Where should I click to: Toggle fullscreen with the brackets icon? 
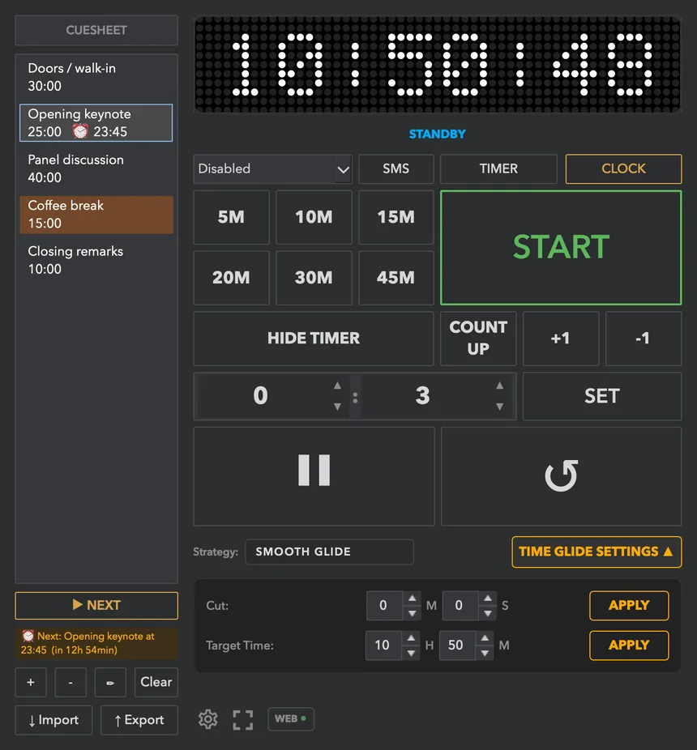pyautogui.click(x=242, y=719)
